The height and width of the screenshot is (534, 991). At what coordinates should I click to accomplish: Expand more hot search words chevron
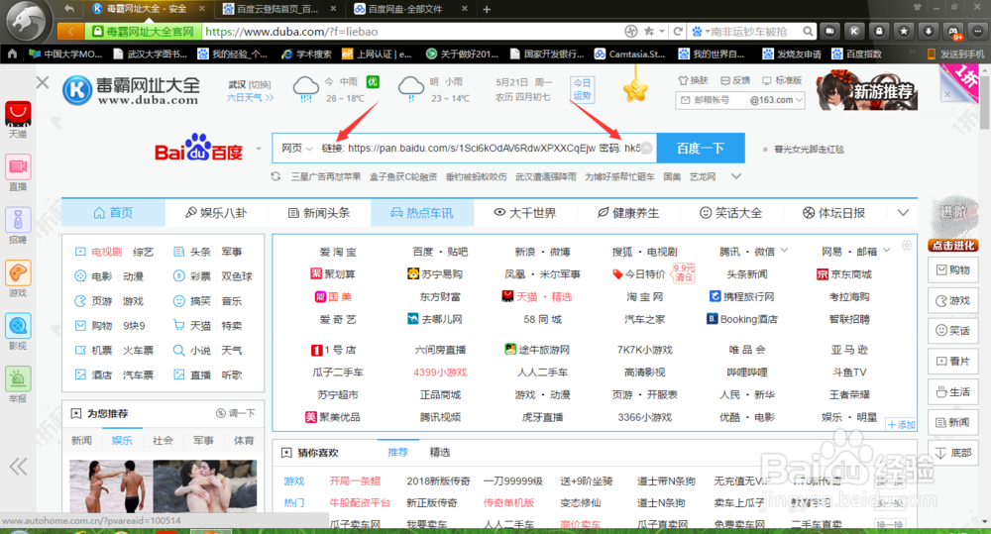click(x=736, y=177)
